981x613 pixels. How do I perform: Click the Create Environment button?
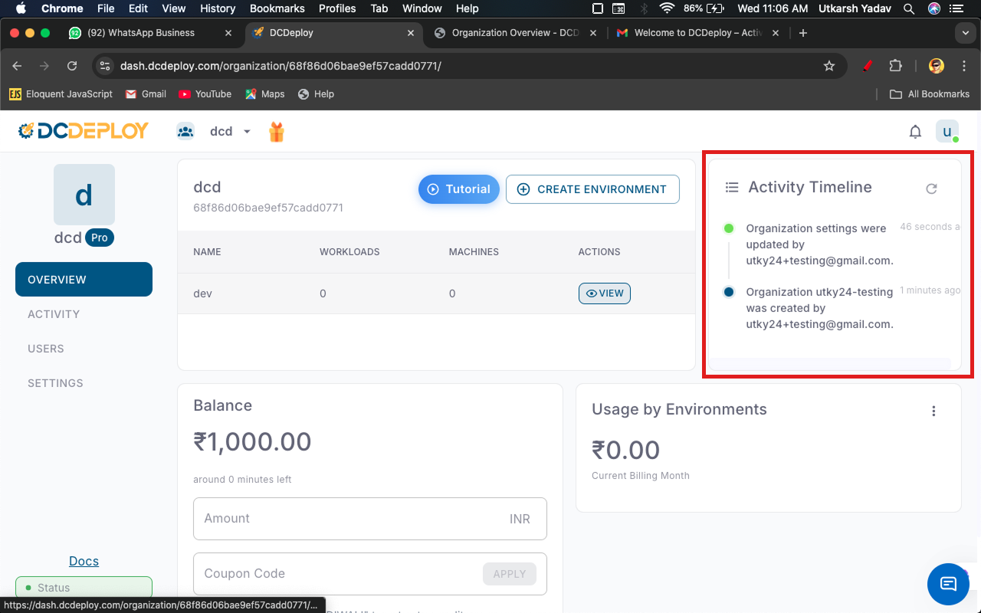point(592,189)
